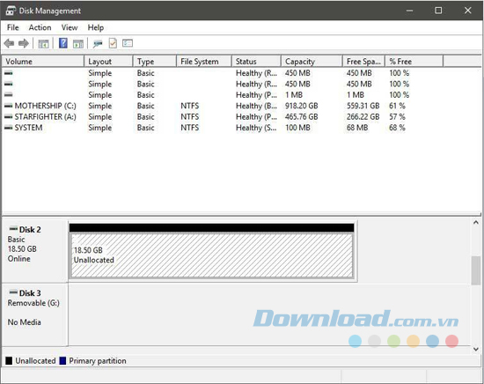Image resolution: width=484 pixels, height=384 pixels.
Task: Click the disk pane vertical scrollbar thumb
Action: (x=476, y=270)
